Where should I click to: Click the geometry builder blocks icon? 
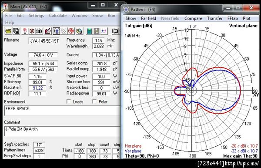point(80,31)
